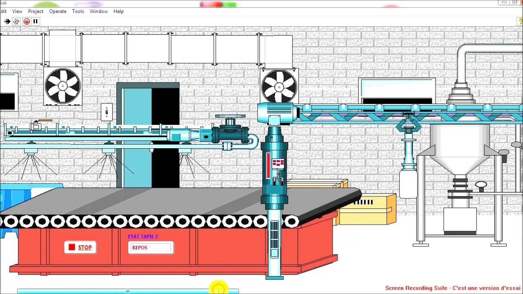The image size is (523, 294).
Task: Click the Run arrow toolbar icon
Action: pyautogui.click(x=7, y=21)
